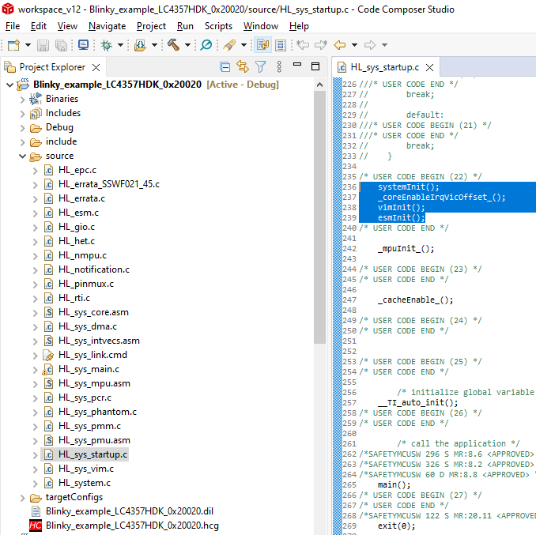Image resolution: width=536 pixels, height=535 pixels.
Task: Expand the Binaries node
Action: point(23,100)
